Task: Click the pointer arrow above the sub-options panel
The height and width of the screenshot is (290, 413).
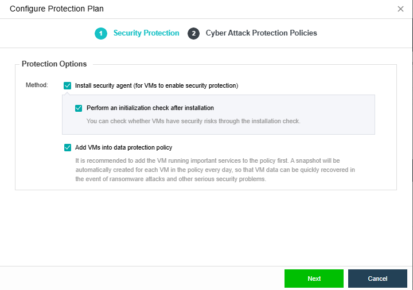Action: [x=68, y=93]
